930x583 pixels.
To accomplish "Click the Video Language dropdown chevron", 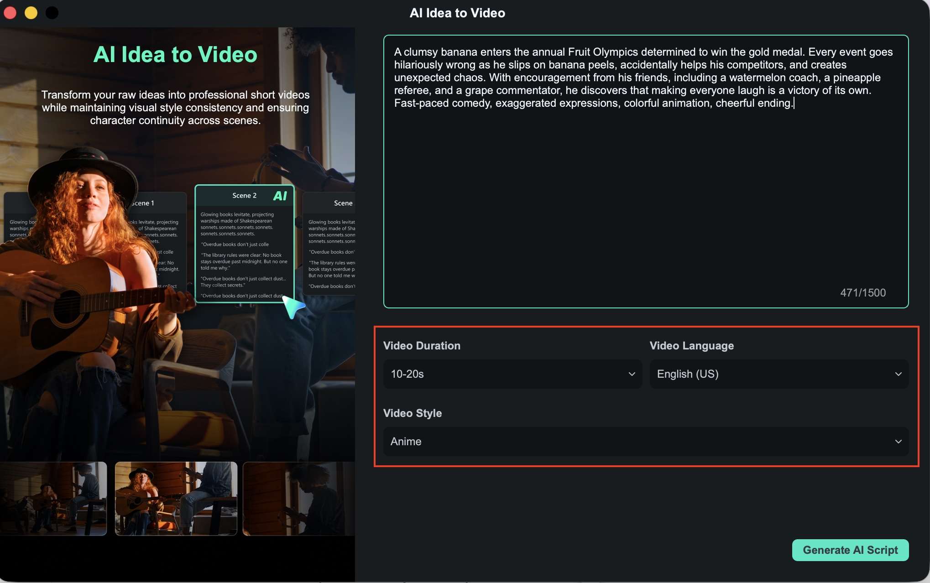I will click(x=898, y=374).
